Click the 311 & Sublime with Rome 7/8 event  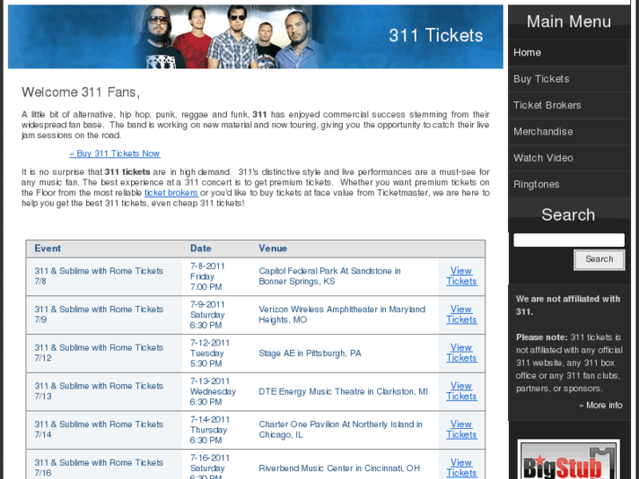[x=98, y=276]
